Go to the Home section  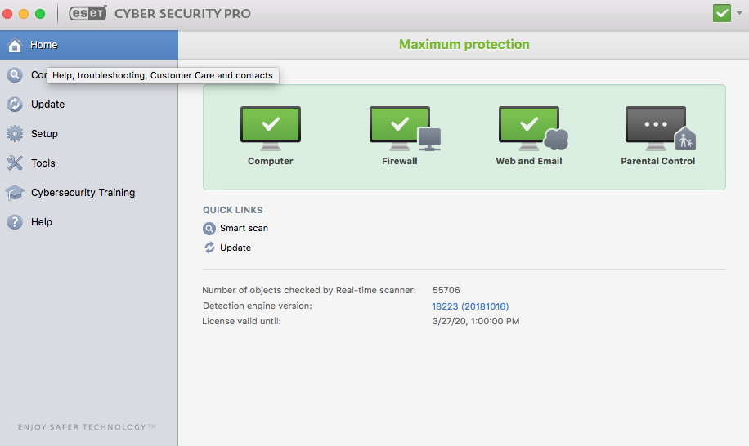click(x=44, y=45)
